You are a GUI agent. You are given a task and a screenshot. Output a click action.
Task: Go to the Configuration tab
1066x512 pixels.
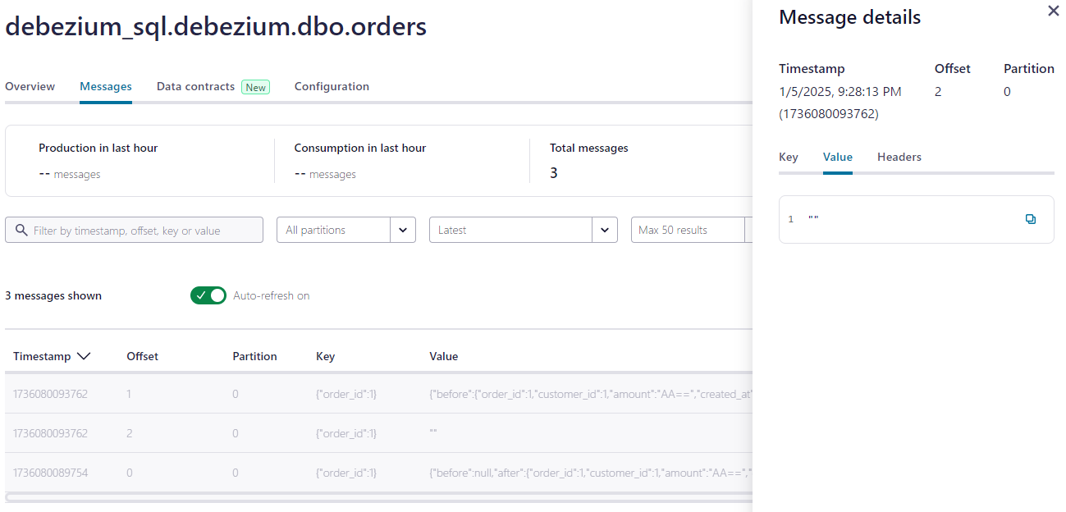click(332, 86)
